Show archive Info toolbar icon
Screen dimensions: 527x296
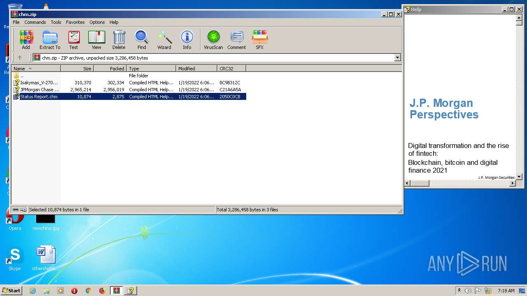187,40
